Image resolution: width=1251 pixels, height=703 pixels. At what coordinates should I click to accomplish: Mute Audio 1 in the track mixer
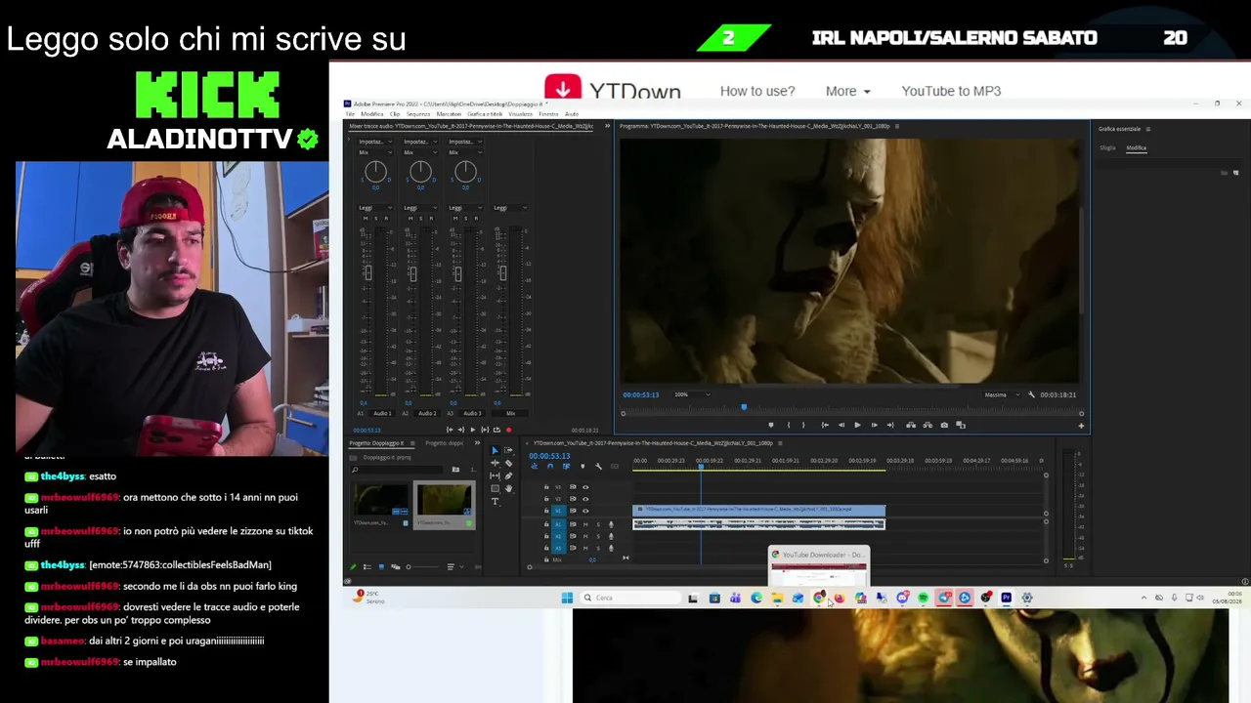point(365,218)
